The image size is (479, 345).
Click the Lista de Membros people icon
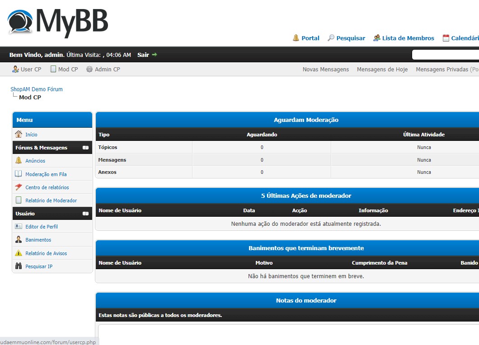377,38
